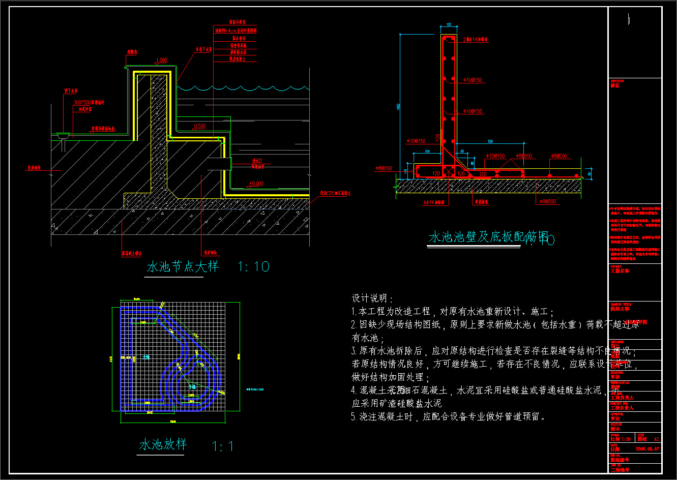Click design note 1 about 改造工程
This screenshot has height=480, width=677.
tap(453, 312)
